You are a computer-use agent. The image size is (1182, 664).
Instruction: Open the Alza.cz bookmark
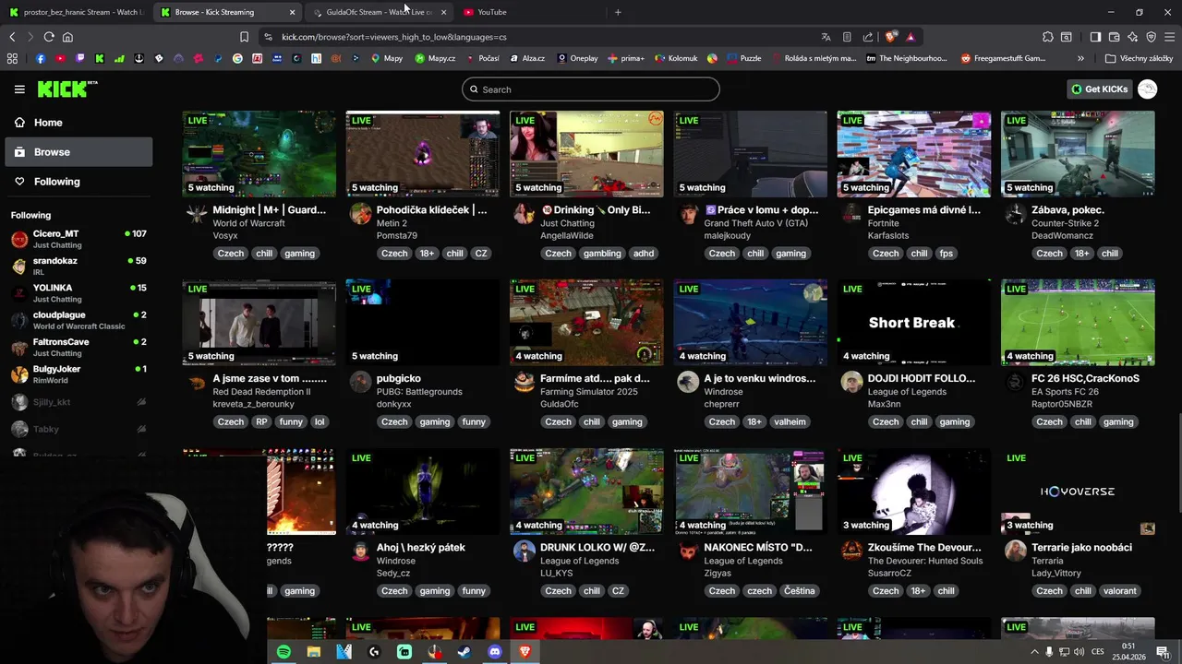click(x=525, y=58)
